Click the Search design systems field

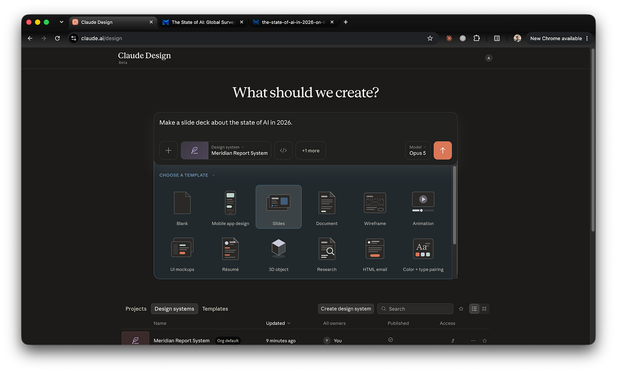(415, 309)
